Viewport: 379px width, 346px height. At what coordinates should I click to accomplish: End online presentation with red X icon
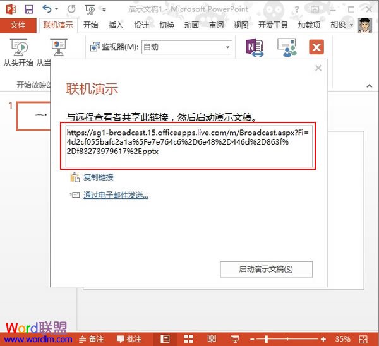[316, 47]
